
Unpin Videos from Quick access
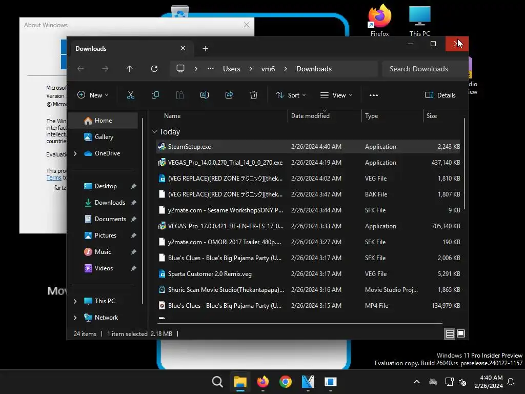pos(134,268)
